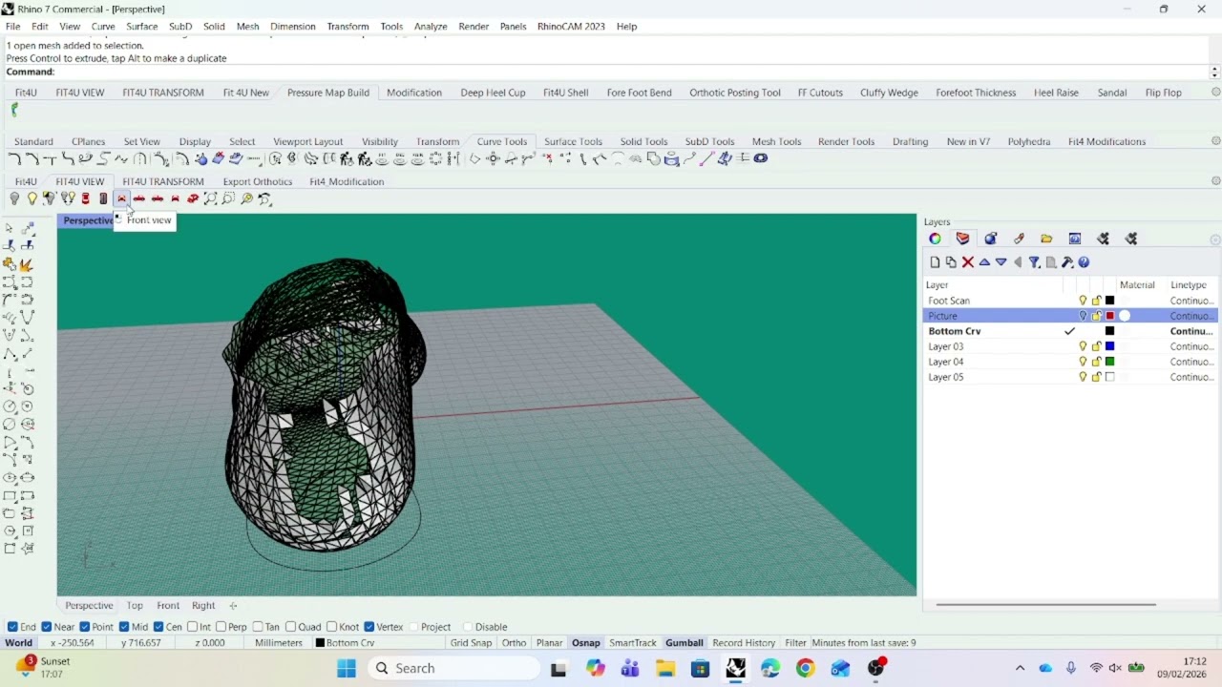
Task: Click the first Fillet curves icon in Curve Tools
Action: (x=14, y=158)
